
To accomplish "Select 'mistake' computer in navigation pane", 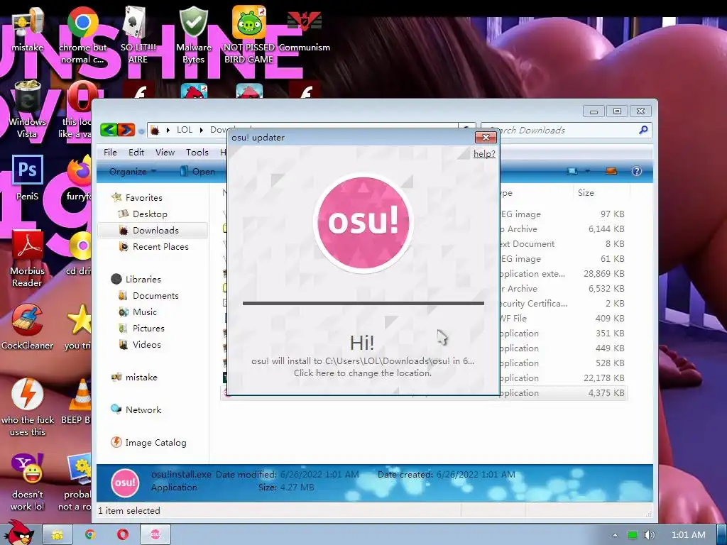I will (134, 378).
